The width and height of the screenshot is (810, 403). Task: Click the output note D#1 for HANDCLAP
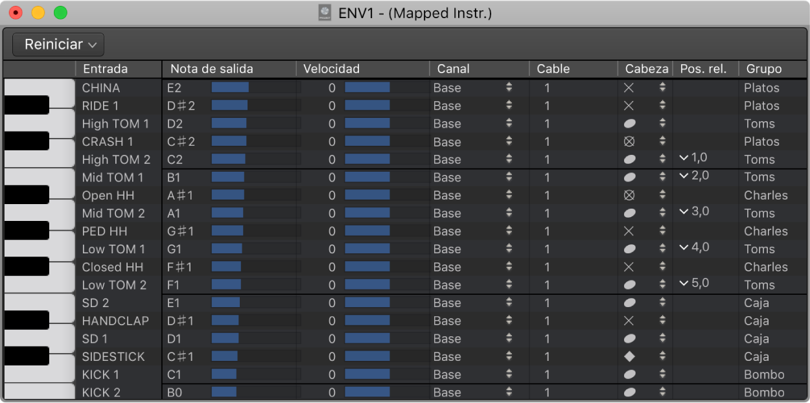coord(180,321)
